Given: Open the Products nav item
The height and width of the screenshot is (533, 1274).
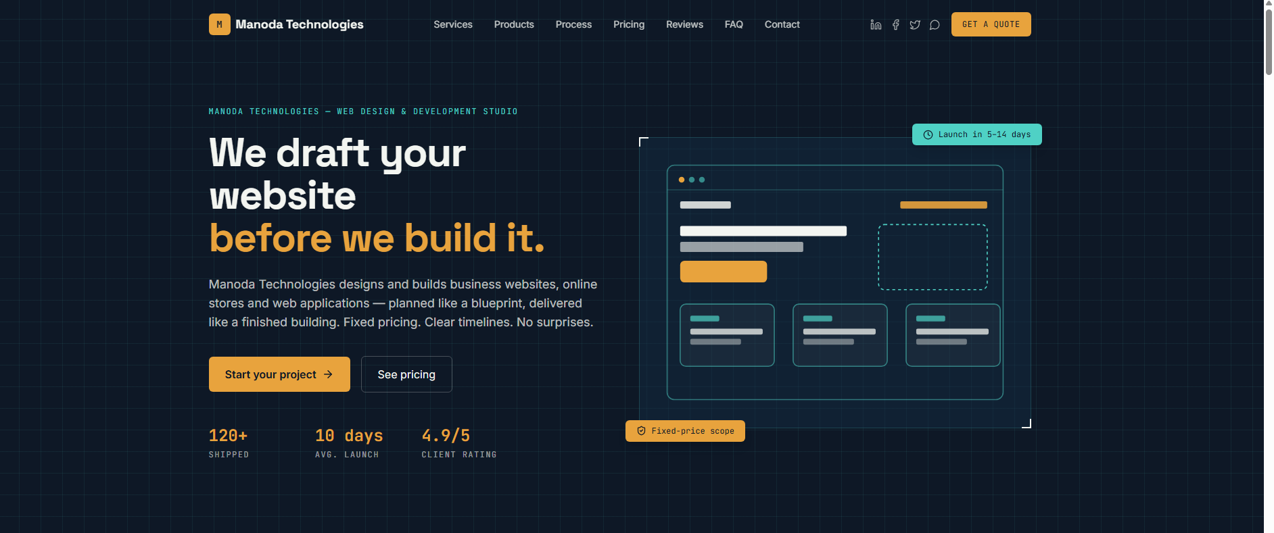Looking at the screenshot, I should (514, 24).
